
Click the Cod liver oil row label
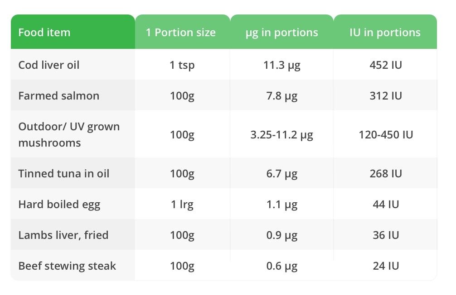tap(49, 65)
